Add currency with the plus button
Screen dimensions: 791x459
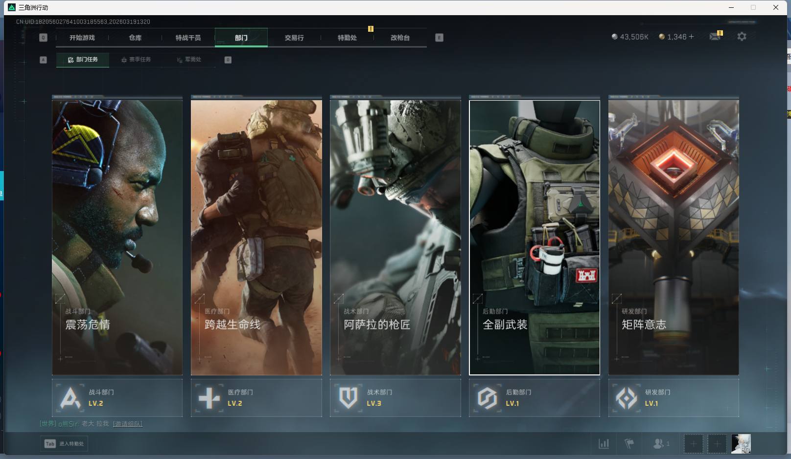pyautogui.click(x=691, y=37)
